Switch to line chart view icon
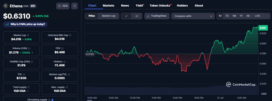Image resolution: width=272 pixels, height=101 pixels. tap(126, 16)
